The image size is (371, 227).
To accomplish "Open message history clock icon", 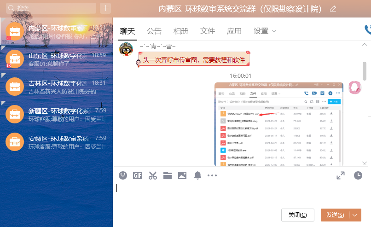I will pos(358,175).
